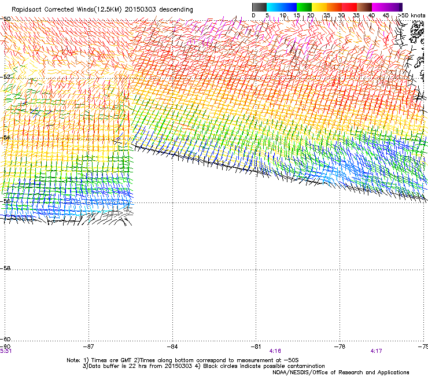The image size is (428, 376).
Task: Click the purple 5:51 pass time label
Action: point(6,351)
